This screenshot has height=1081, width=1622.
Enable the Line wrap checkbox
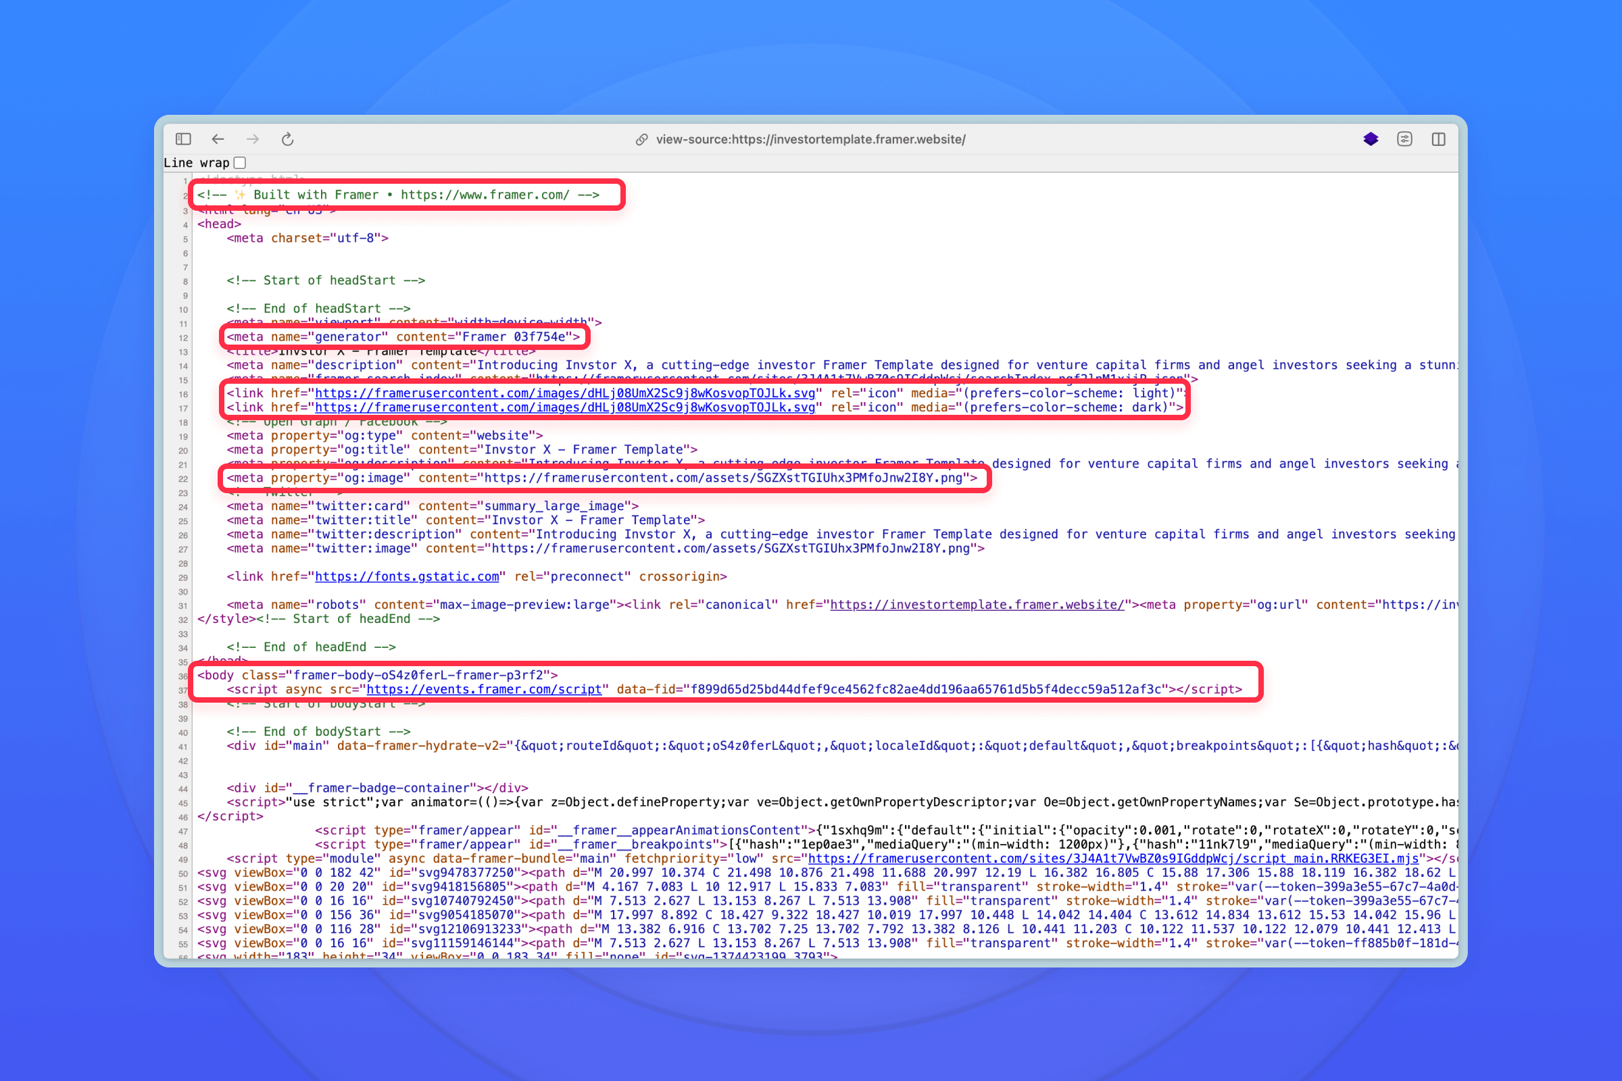coord(240,163)
